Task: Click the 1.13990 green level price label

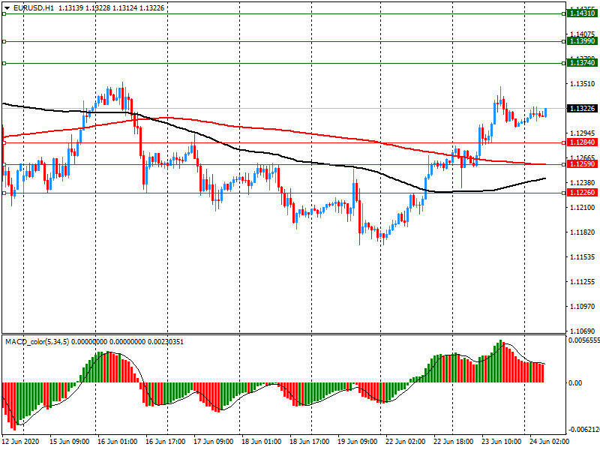Action: click(582, 41)
